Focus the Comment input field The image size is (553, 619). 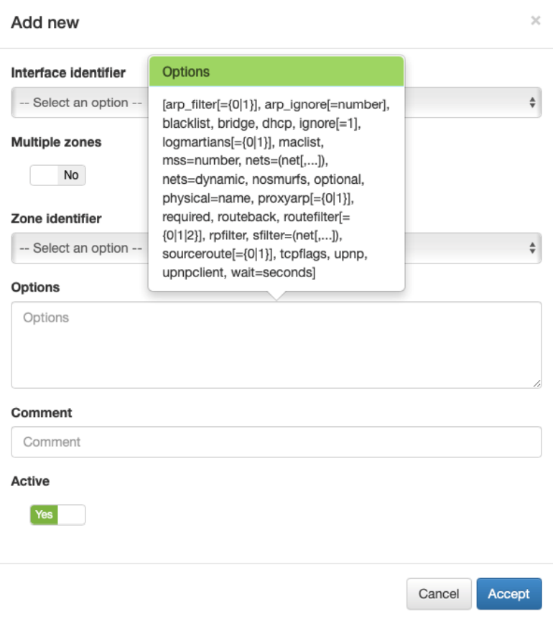(x=276, y=442)
